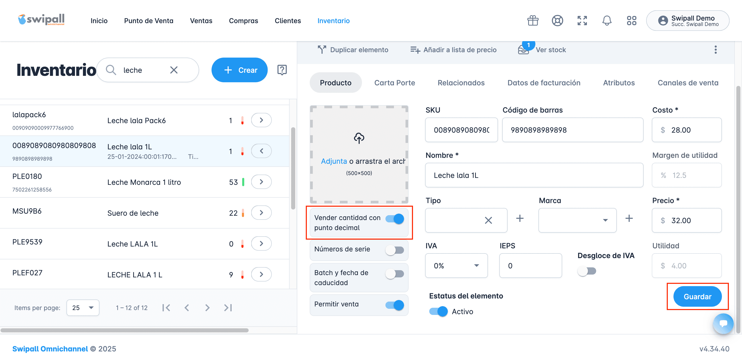The image size is (742, 363).
Task: Switch to the Carta Porte tab
Action: pyautogui.click(x=394, y=83)
